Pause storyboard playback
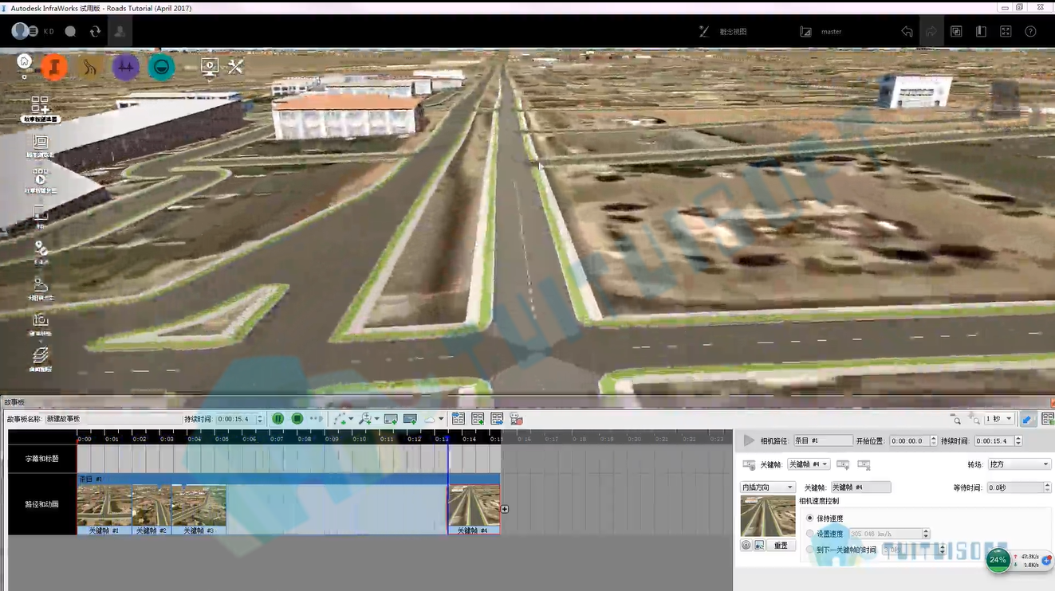This screenshot has height=591, width=1055. (278, 419)
